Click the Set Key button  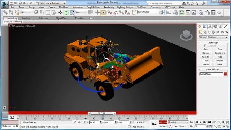163,126
